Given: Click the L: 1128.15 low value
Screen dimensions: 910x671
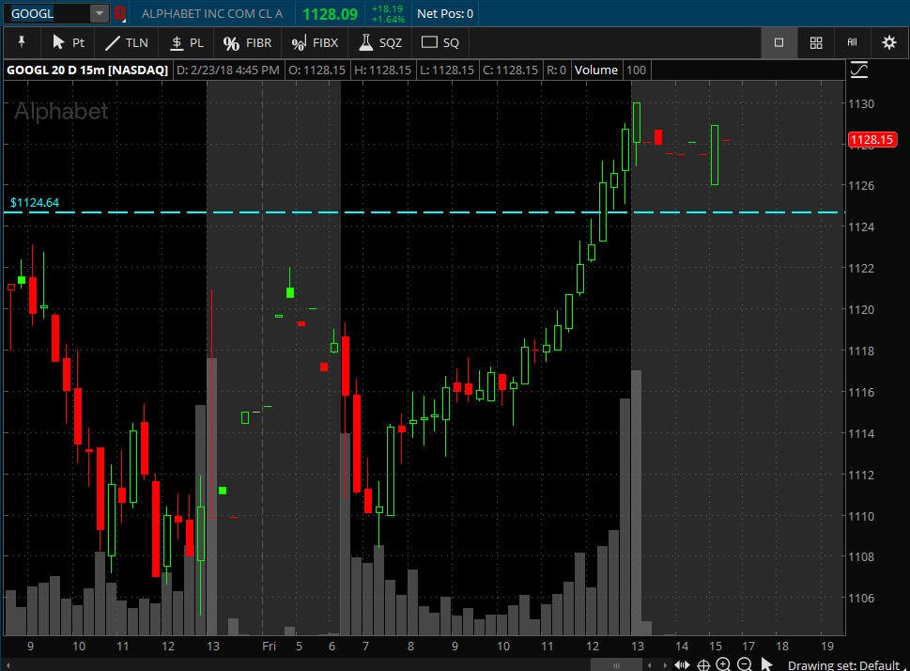Looking at the screenshot, I should pyautogui.click(x=447, y=70).
